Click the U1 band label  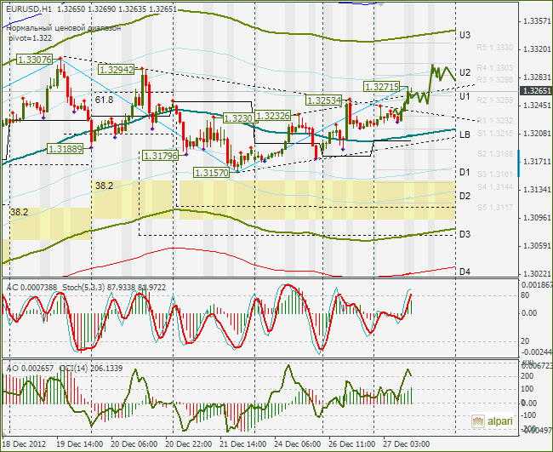click(x=465, y=97)
